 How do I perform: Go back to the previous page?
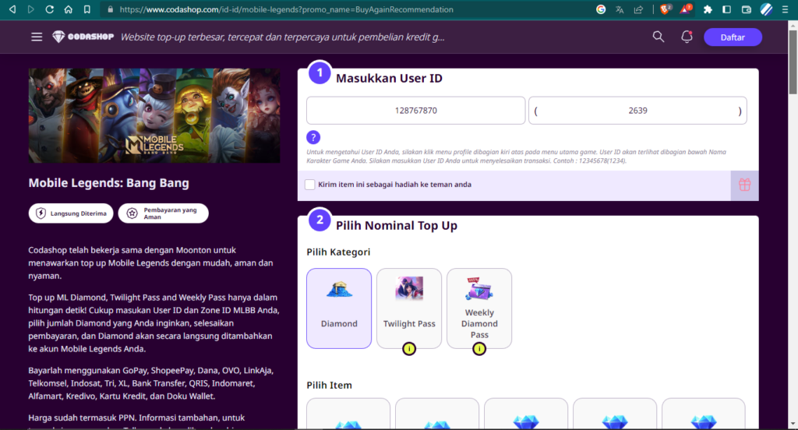pos(12,9)
